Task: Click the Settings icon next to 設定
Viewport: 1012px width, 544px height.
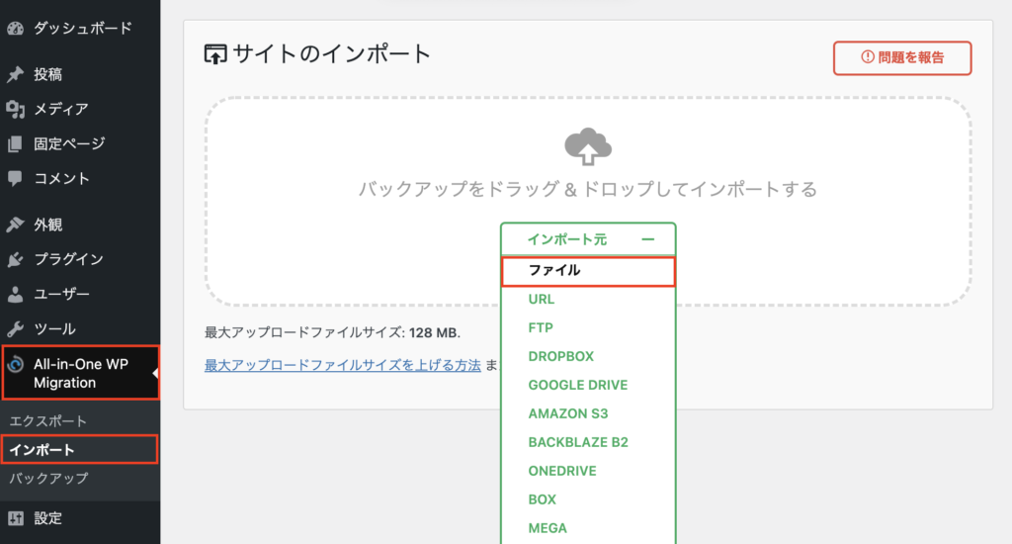Action: coord(15,517)
